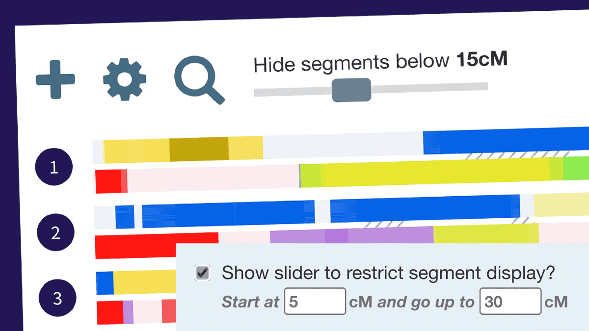Click the yellow segment on chromosome 3 top row
The image size is (589, 331).
coord(145,282)
